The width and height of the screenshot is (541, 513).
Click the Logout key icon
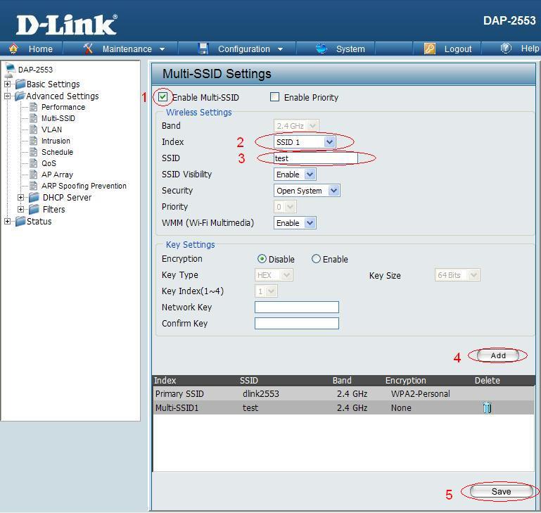point(429,49)
